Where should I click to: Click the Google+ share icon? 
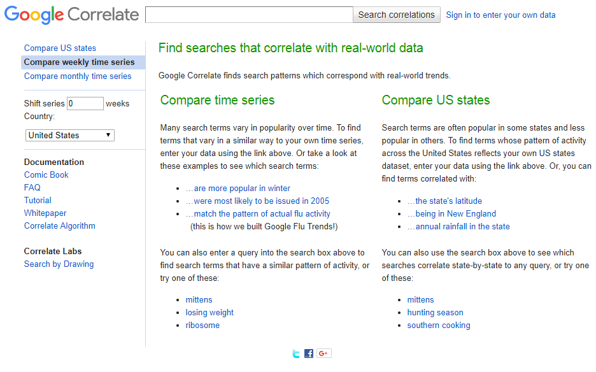click(x=323, y=354)
